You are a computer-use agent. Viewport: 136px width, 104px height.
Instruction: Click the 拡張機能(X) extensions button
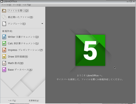coord(34,101)
